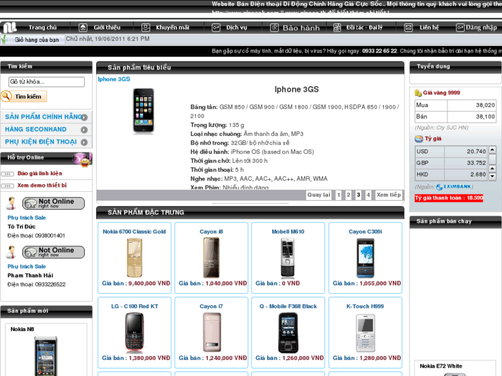Click the Liên hệ envelope icon

(x=409, y=28)
